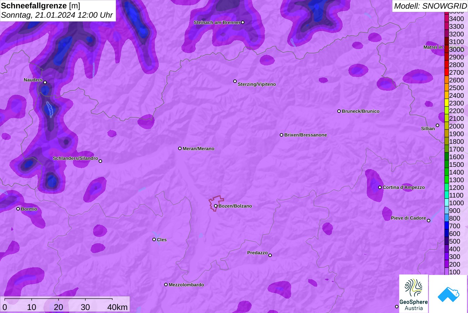The height and width of the screenshot is (313, 468).
Task: Click the 'Cortina d'Ampezzo' label text
Action: coord(404,188)
